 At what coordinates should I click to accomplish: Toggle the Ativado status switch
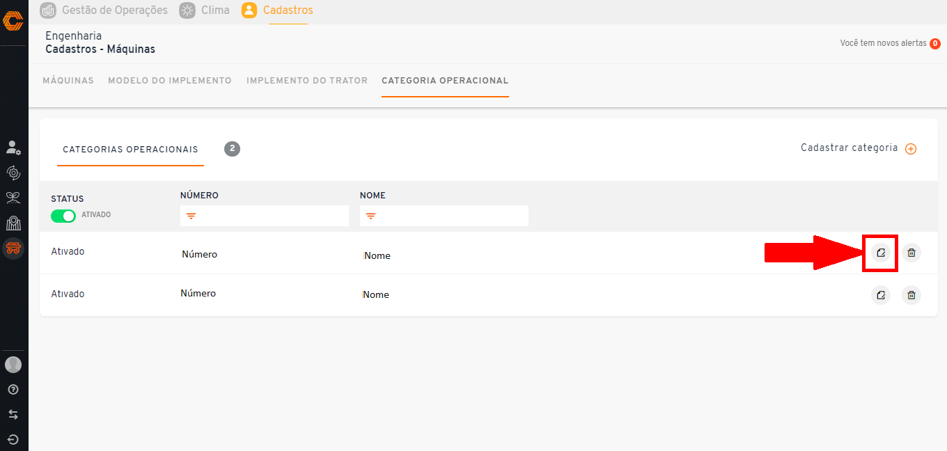click(x=63, y=216)
